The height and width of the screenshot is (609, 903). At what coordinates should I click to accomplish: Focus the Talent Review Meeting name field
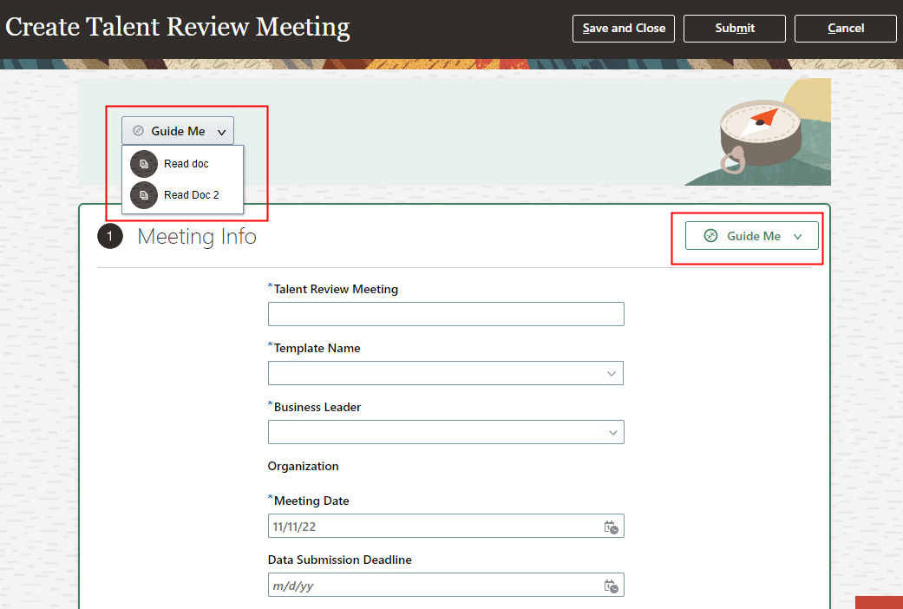[x=446, y=314]
